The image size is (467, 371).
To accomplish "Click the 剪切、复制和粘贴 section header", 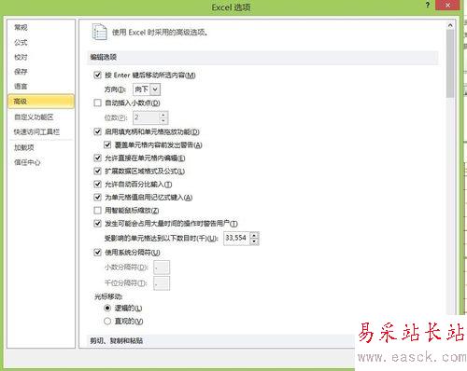I will 221,341.
